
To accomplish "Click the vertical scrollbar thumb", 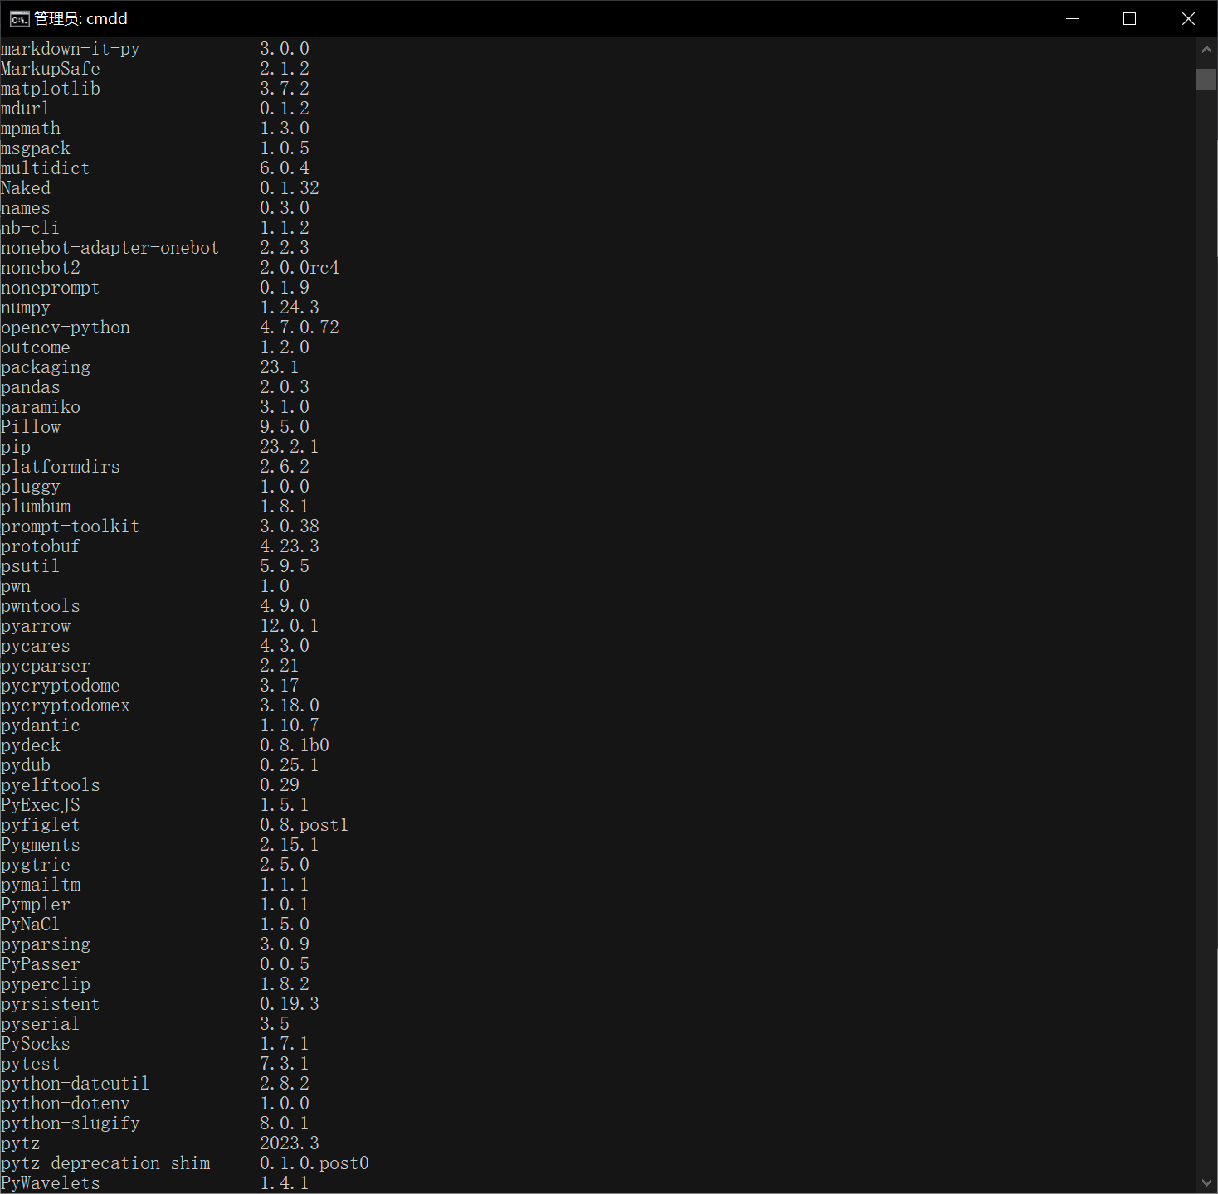I will pos(1206,80).
